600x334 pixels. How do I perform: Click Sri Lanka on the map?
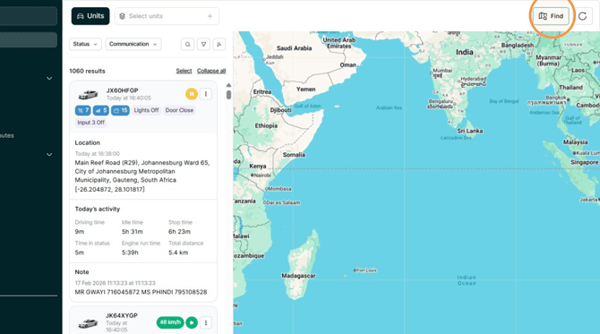[470, 131]
